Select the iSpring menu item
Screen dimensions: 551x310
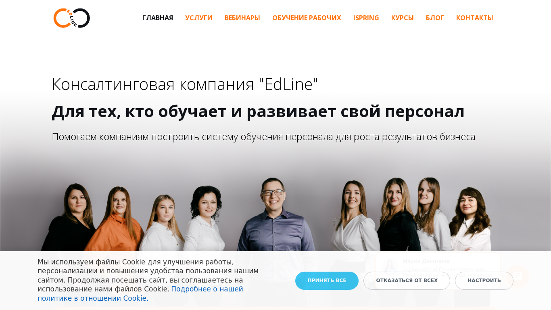click(366, 18)
